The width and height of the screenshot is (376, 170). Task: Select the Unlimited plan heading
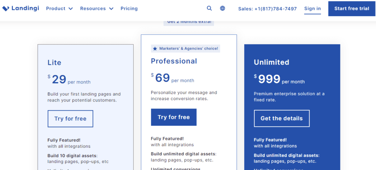271,62
